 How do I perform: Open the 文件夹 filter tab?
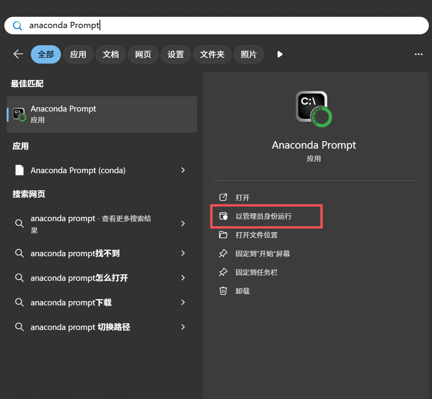pyautogui.click(x=212, y=54)
